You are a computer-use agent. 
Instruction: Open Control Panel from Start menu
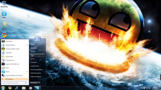coord(35,66)
